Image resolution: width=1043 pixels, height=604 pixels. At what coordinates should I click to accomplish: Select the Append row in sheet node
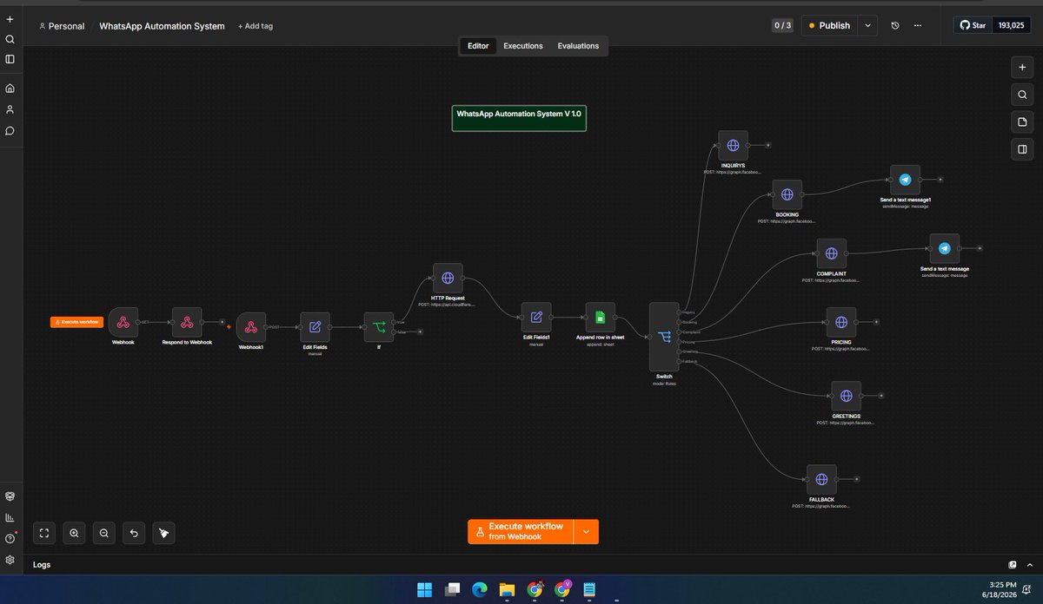click(600, 317)
